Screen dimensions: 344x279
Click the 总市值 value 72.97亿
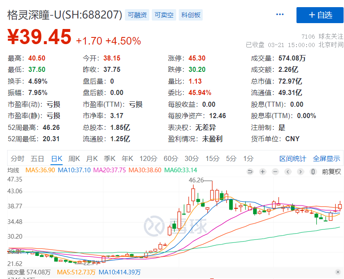tap(290, 81)
